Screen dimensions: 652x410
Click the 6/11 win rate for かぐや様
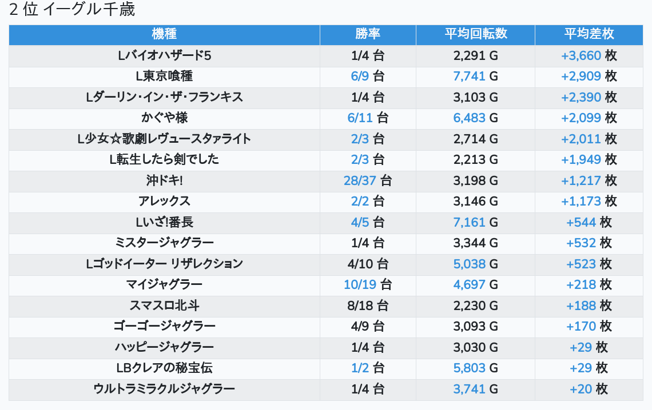coord(360,118)
